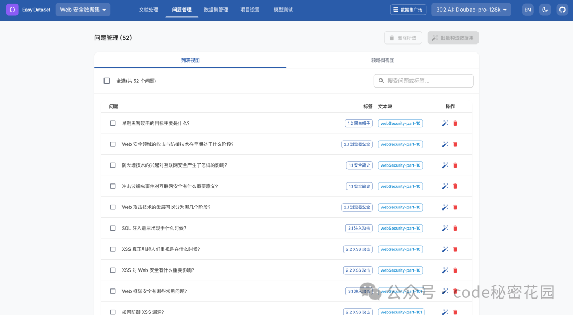Click the Easy DataSet logo icon
Image resolution: width=573 pixels, height=315 pixels.
tap(12, 10)
